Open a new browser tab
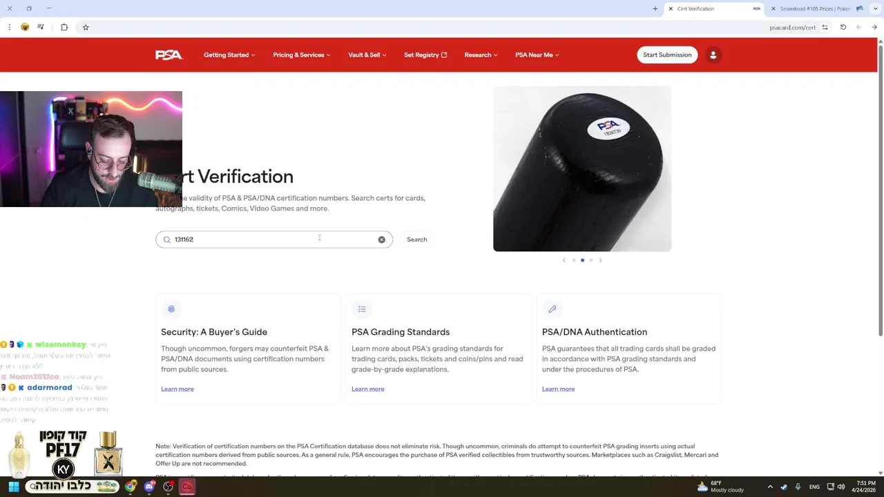The image size is (884, 497). coord(655,9)
